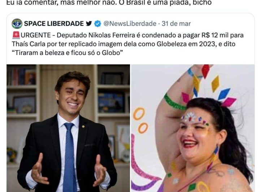Click the Twitter bird icon beside the name
This screenshot has height=192, width=260.
tap(89, 24)
